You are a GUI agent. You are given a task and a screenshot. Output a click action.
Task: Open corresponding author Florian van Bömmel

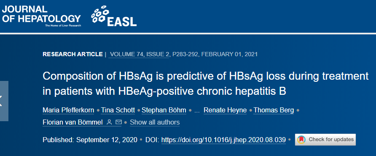tap(73, 122)
